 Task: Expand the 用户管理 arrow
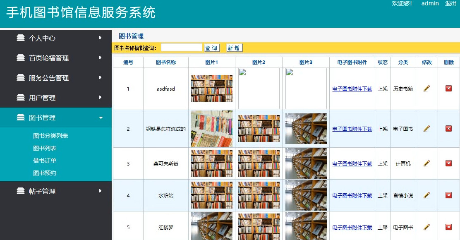pyautogui.click(x=101, y=97)
